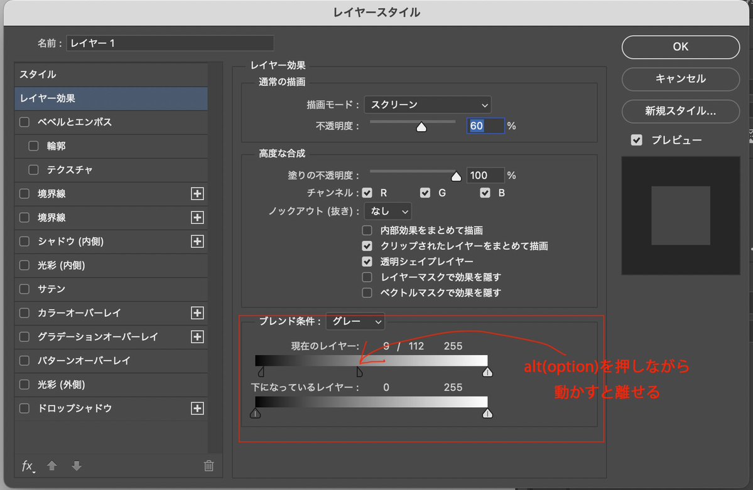Viewport: 753px width, 490px height.
Task: Open 描画モード dropdown showing スクリーン
Action: 428,105
